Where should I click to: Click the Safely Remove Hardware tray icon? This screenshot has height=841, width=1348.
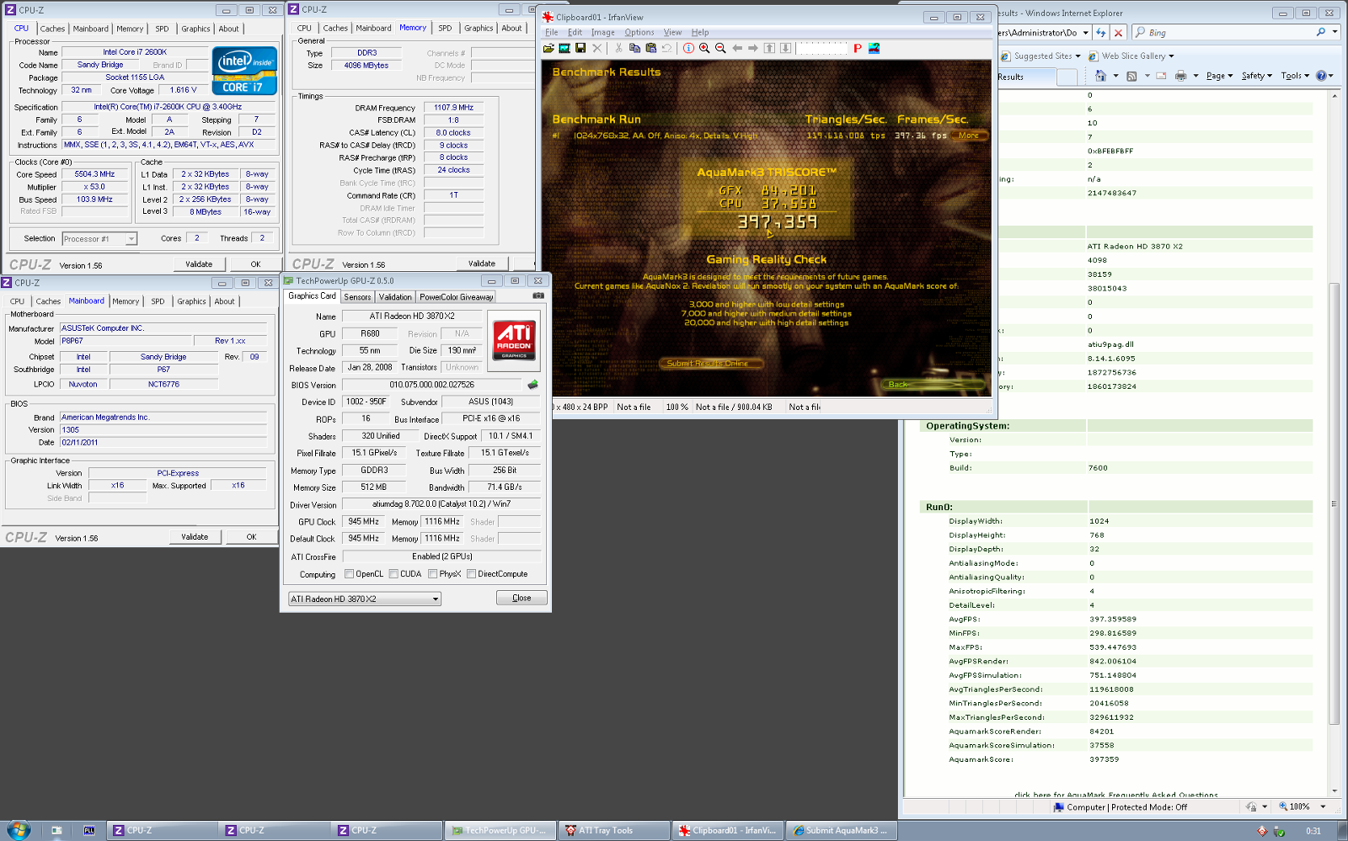click(x=1279, y=831)
